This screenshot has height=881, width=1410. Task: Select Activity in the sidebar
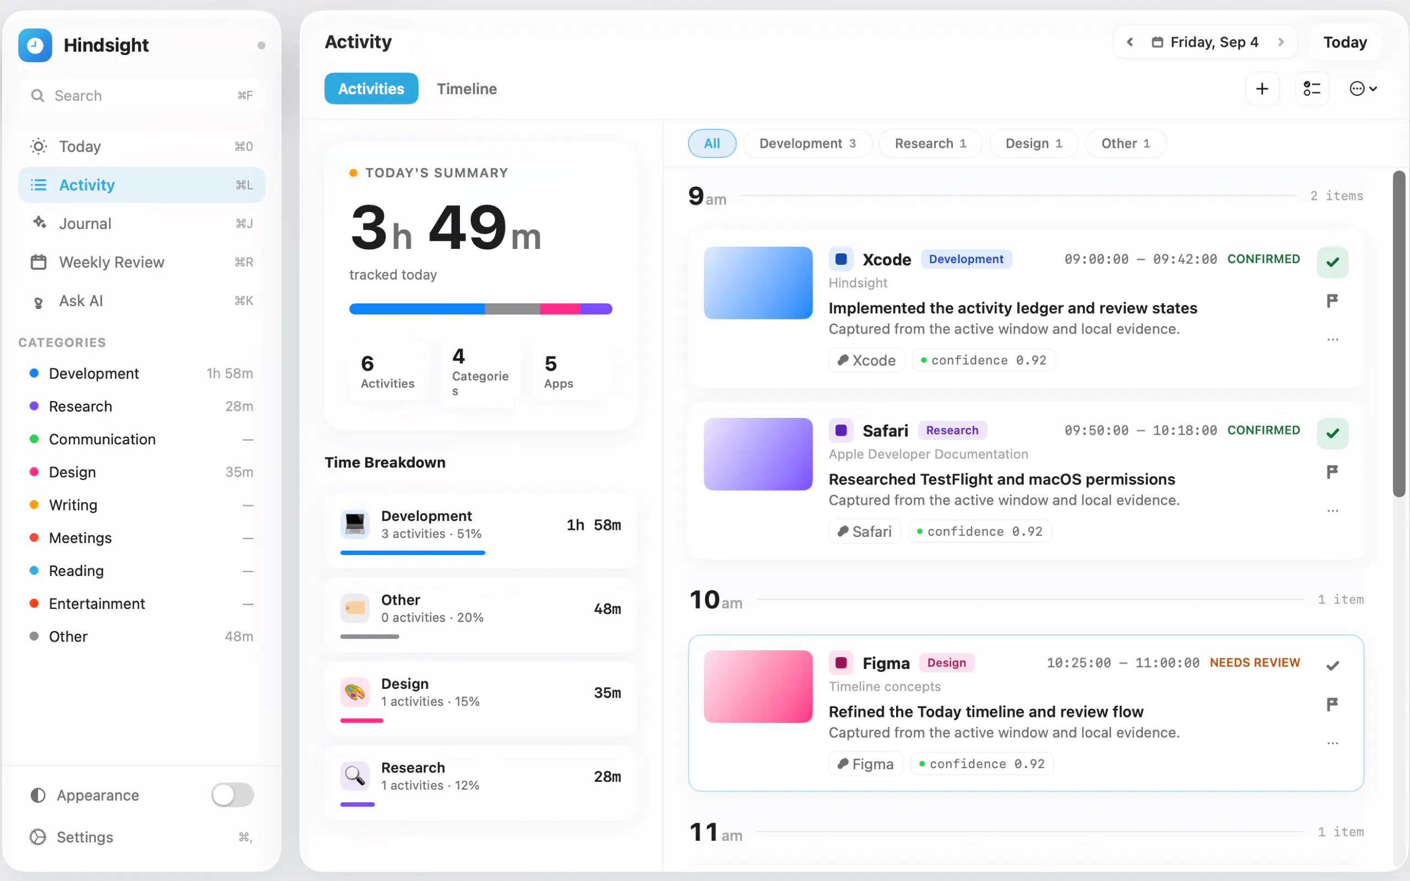142,184
